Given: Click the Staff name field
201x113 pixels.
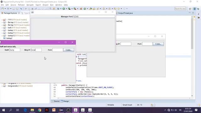Looking at the screenshot, I should click(x=15, y=50).
